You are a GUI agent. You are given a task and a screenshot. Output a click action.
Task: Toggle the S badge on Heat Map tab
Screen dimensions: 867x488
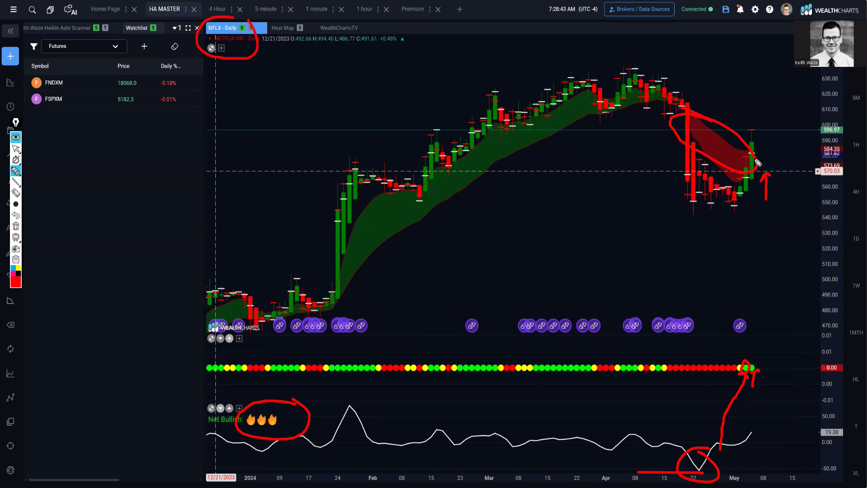click(x=300, y=28)
